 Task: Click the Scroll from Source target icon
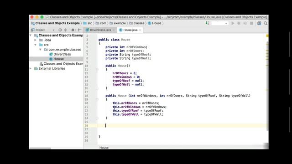point(60,30)
